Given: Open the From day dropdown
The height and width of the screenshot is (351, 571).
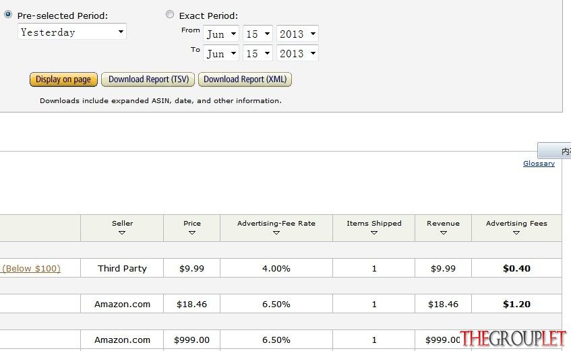Looking at the screenshot, I should click(258, 34).
